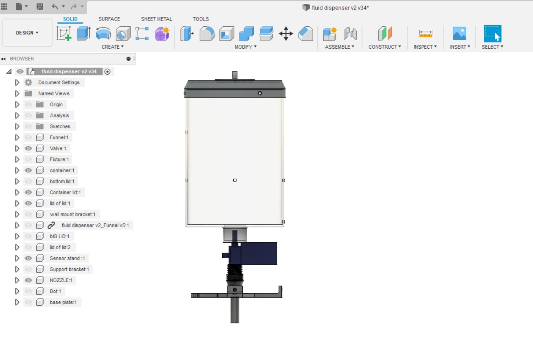Select the Delete face tool in Modify
The width and height of the screenshot is (533, 339).
pyautogui.click(x=306, y=34)
